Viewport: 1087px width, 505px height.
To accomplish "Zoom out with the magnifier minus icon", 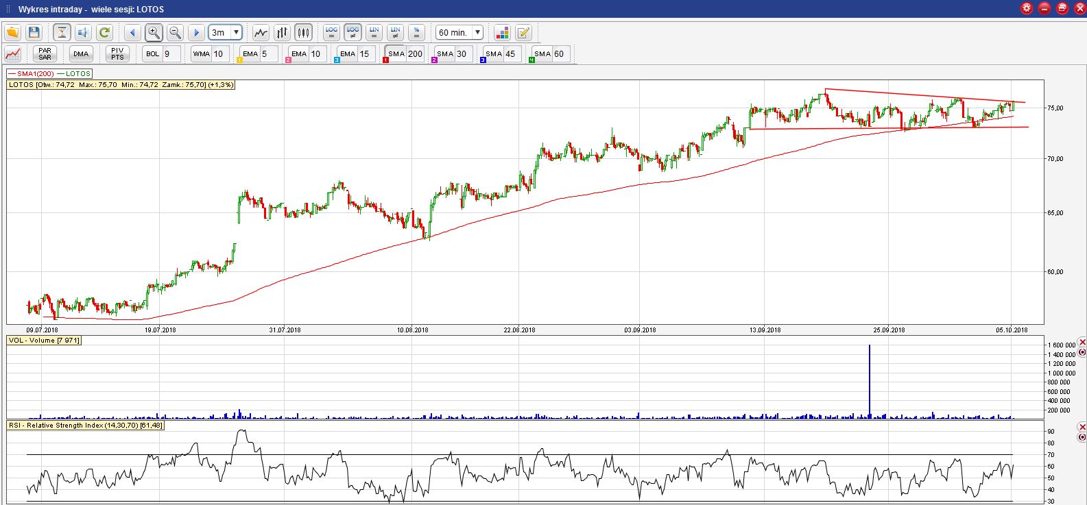I will click(175, 32).
